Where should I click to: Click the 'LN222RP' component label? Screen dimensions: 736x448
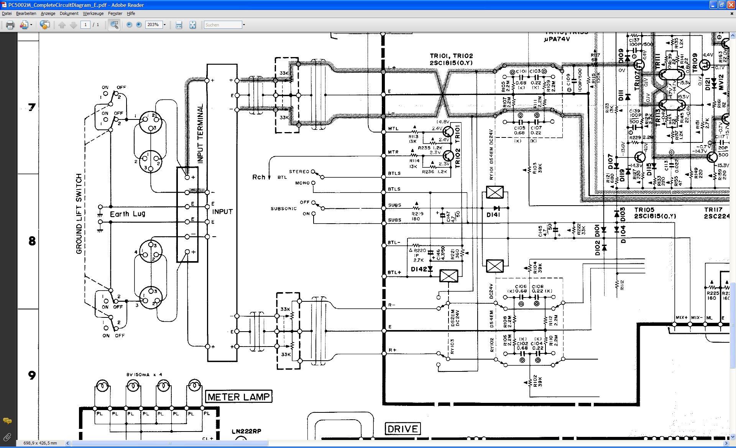tap(246, 431)
